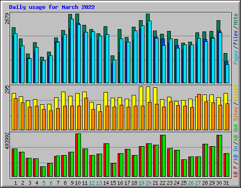The image size is (241, 188).
Task: Click the day 15 cyan pages bar
Action: point(114,71)
